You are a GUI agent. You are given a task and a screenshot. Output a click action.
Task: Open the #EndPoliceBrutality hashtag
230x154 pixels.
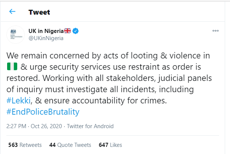(x=43, y=112)
